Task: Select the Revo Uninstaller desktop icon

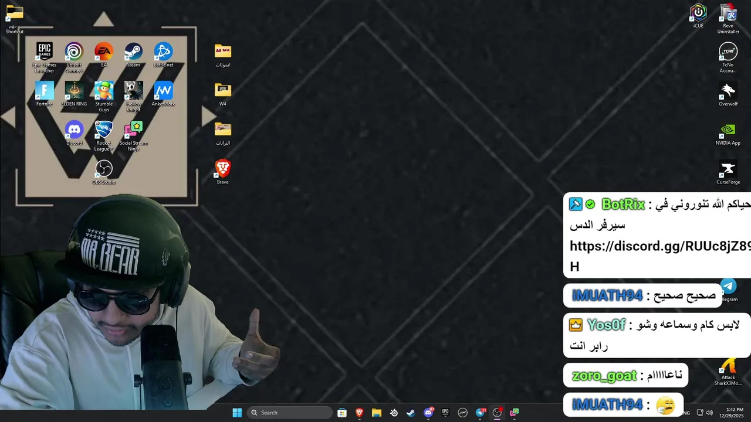Action: coord(728,19)
